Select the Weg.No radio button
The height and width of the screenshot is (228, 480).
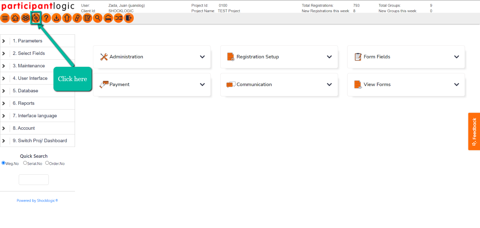(3, 163)
